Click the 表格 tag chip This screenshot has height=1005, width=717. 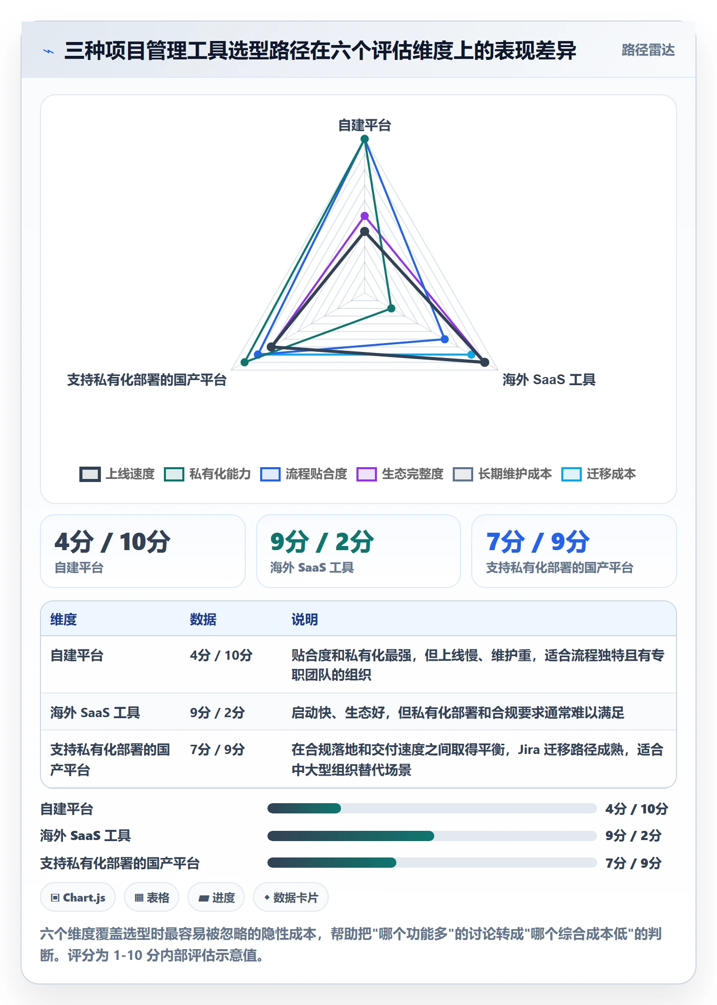(x=152, y=897)
